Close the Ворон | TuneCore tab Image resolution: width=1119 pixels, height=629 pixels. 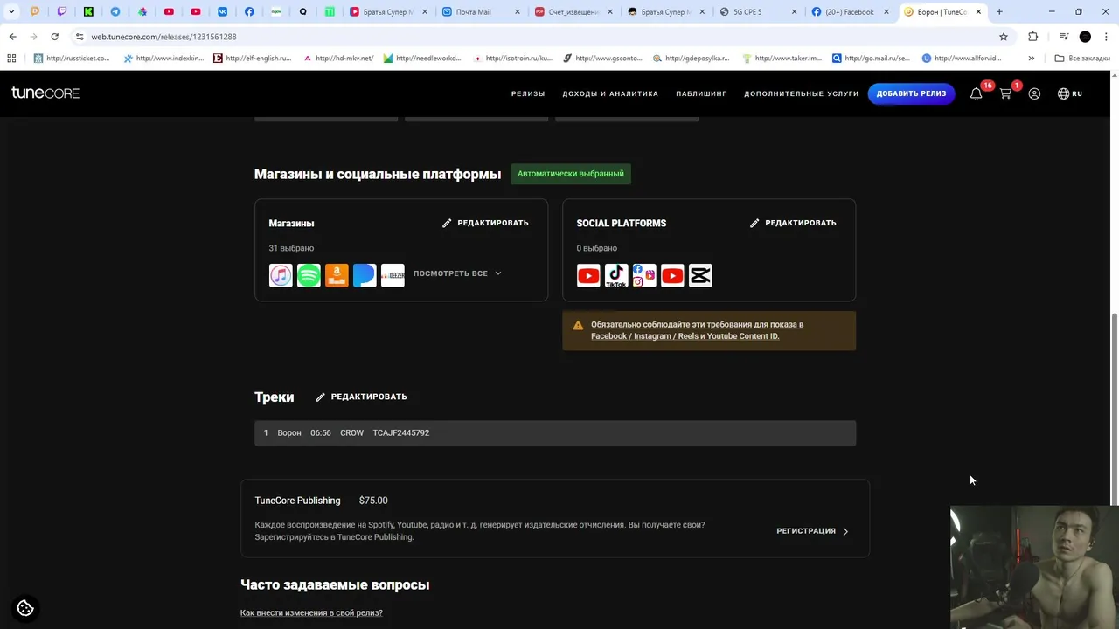click(x=978, y=12)
